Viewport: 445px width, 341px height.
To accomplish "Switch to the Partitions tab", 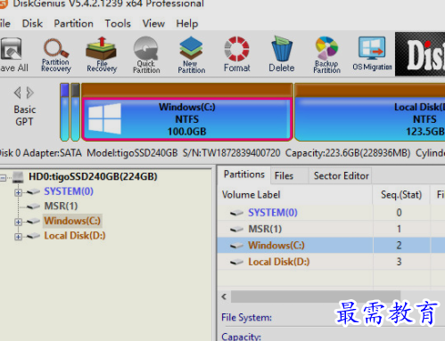I will click(244, 175).
